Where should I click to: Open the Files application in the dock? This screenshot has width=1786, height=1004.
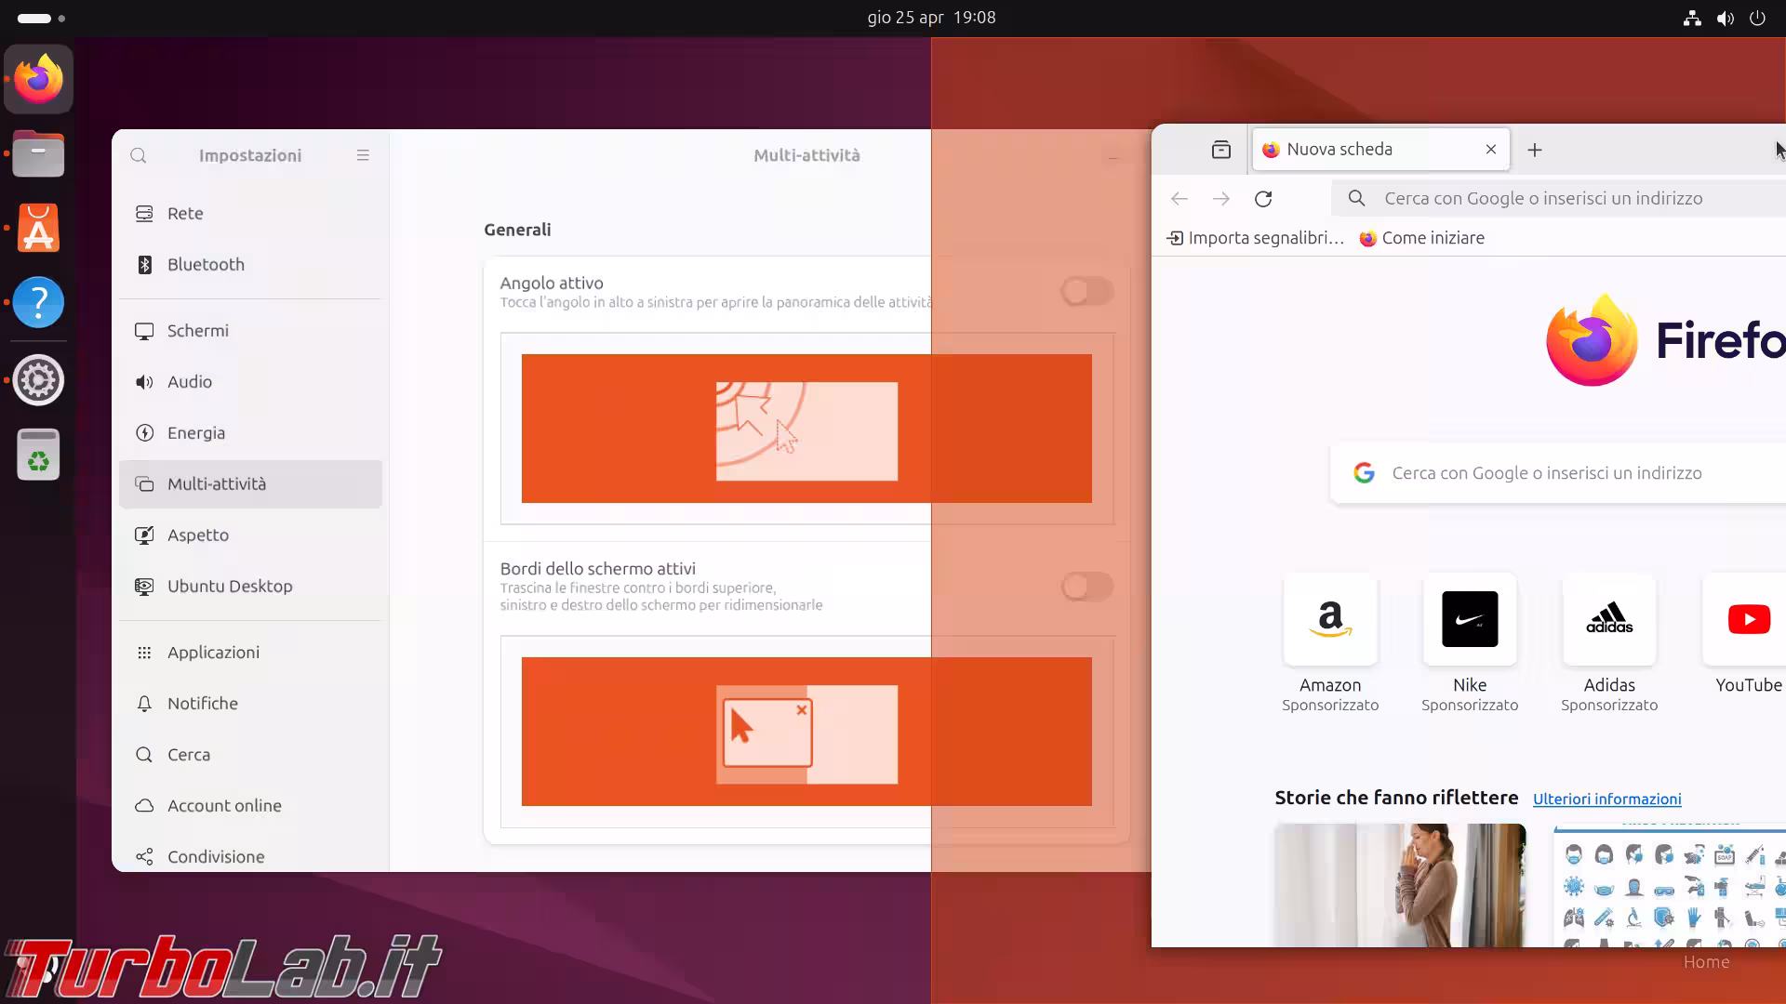(37, 153)
